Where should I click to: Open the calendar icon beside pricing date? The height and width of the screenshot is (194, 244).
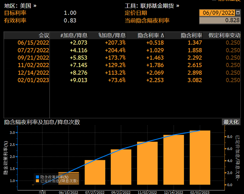238,13
